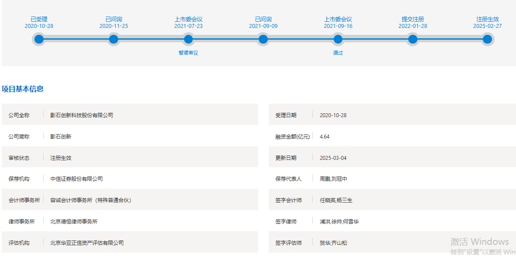Click signing appraisers 贺华,齐山松
This screenshot has height=257, width=516.
[x=333, y=243]
